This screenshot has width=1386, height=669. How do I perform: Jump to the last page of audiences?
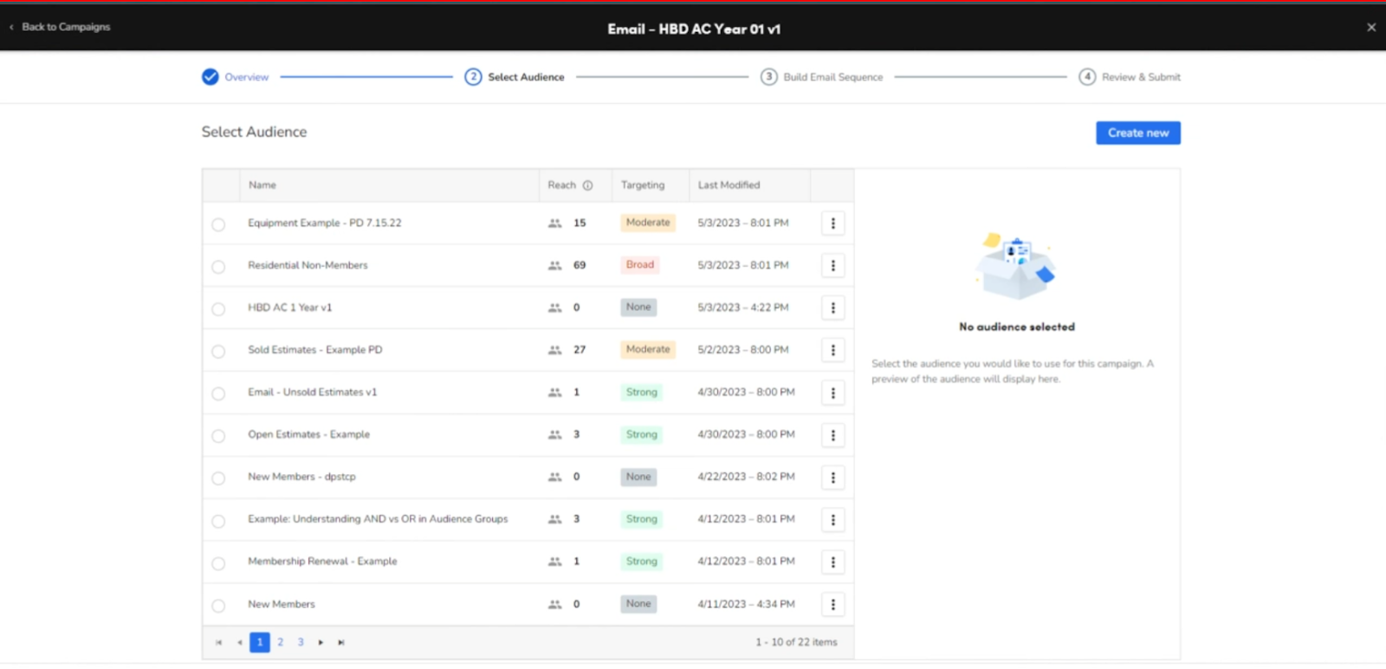click(341, 642)
